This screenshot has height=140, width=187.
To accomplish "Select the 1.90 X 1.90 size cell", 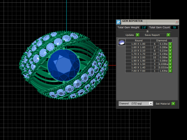I will [x=138, y=61].
